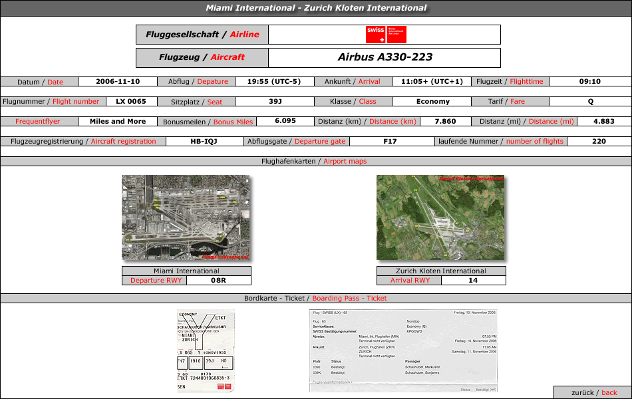Select the Airbus A330-223 aircraft text
This screenshot has height=399, width=632.
385,57
